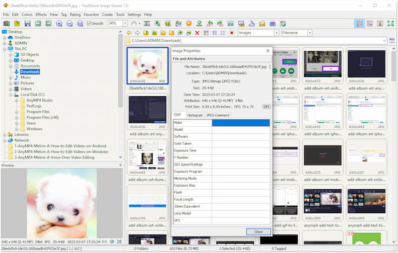Image resolution: width=398 pixels, height=253 pixels.
Task: Click the Rotate Left icon
Action: 210,24
